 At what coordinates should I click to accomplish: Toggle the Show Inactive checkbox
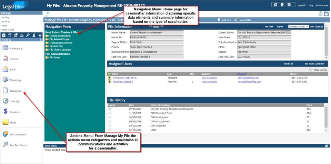click(311, 70)
